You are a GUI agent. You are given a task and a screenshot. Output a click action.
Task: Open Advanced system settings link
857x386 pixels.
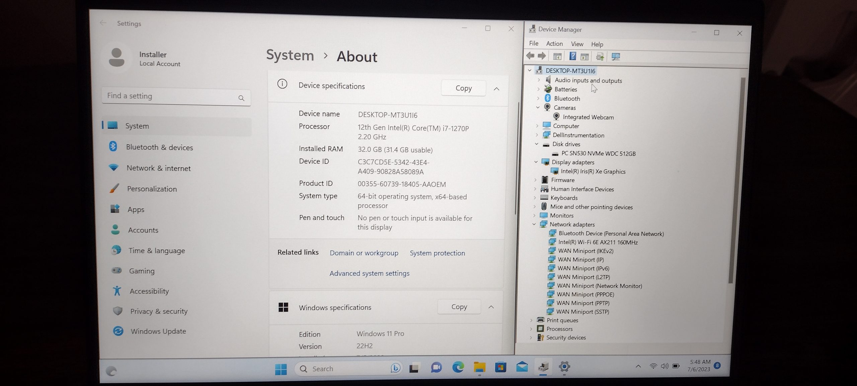point(369,273)
